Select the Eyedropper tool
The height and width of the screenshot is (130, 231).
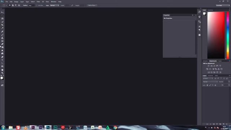pos(2,28)
